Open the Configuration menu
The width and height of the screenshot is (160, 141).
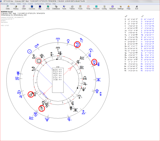[39, 4]
